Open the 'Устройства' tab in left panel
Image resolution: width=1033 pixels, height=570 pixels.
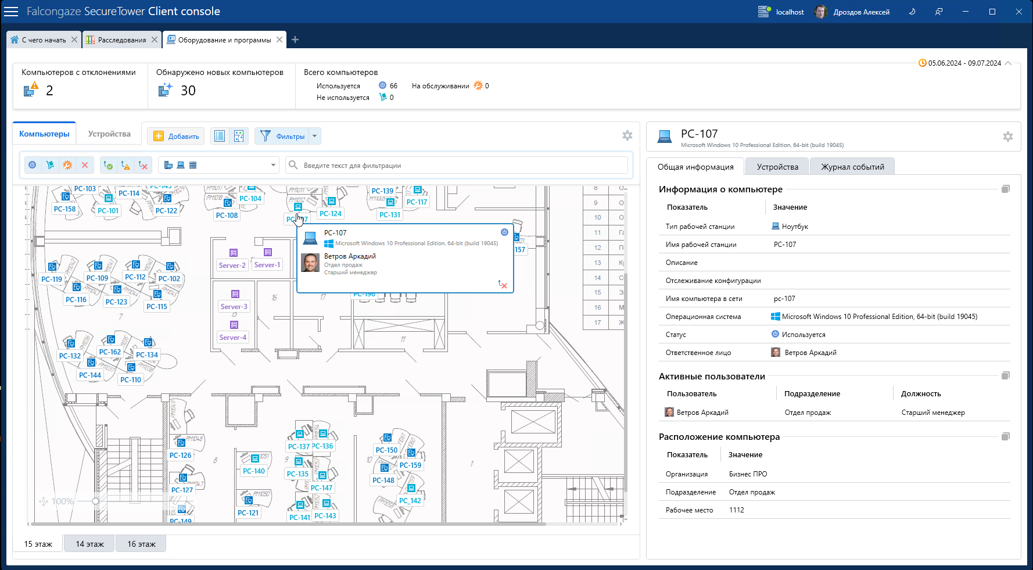pos(109,134)
